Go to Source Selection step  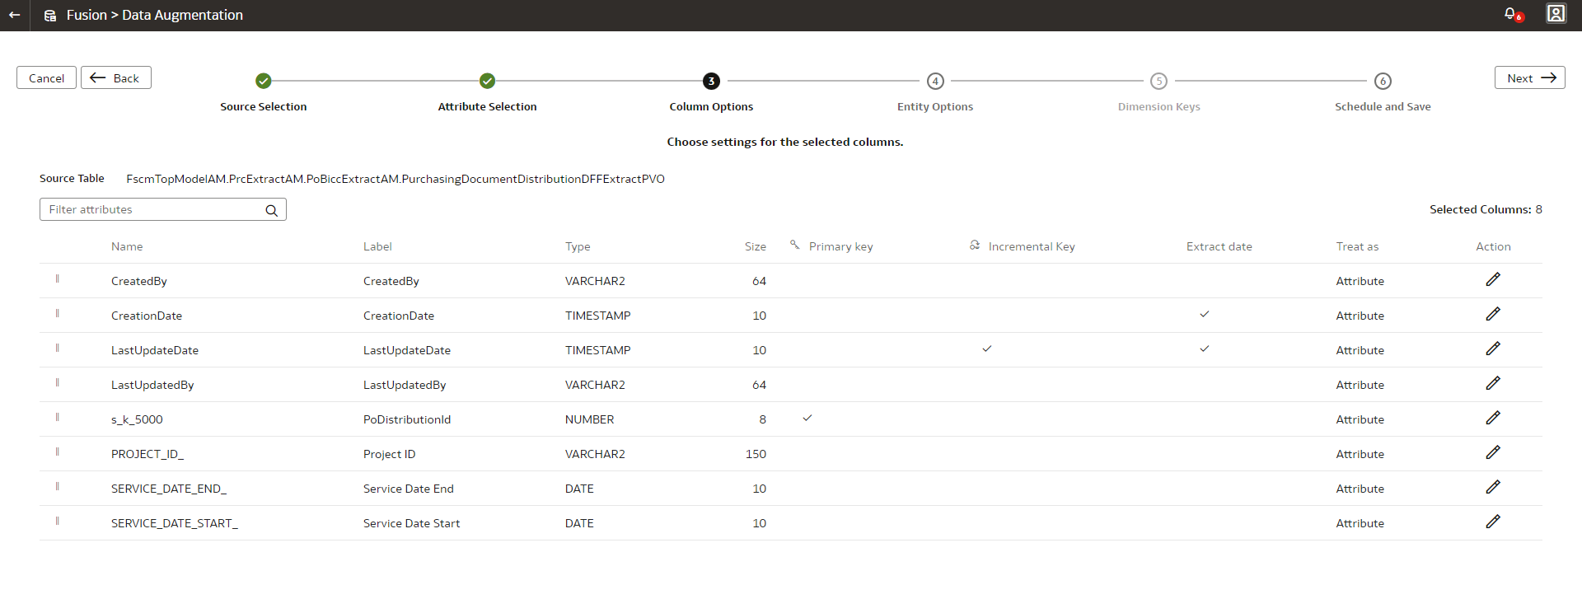[x=264, y=81]
